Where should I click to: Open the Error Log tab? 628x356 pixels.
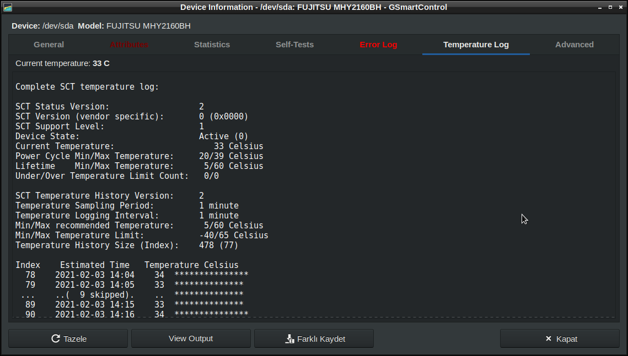coord(378,45)
